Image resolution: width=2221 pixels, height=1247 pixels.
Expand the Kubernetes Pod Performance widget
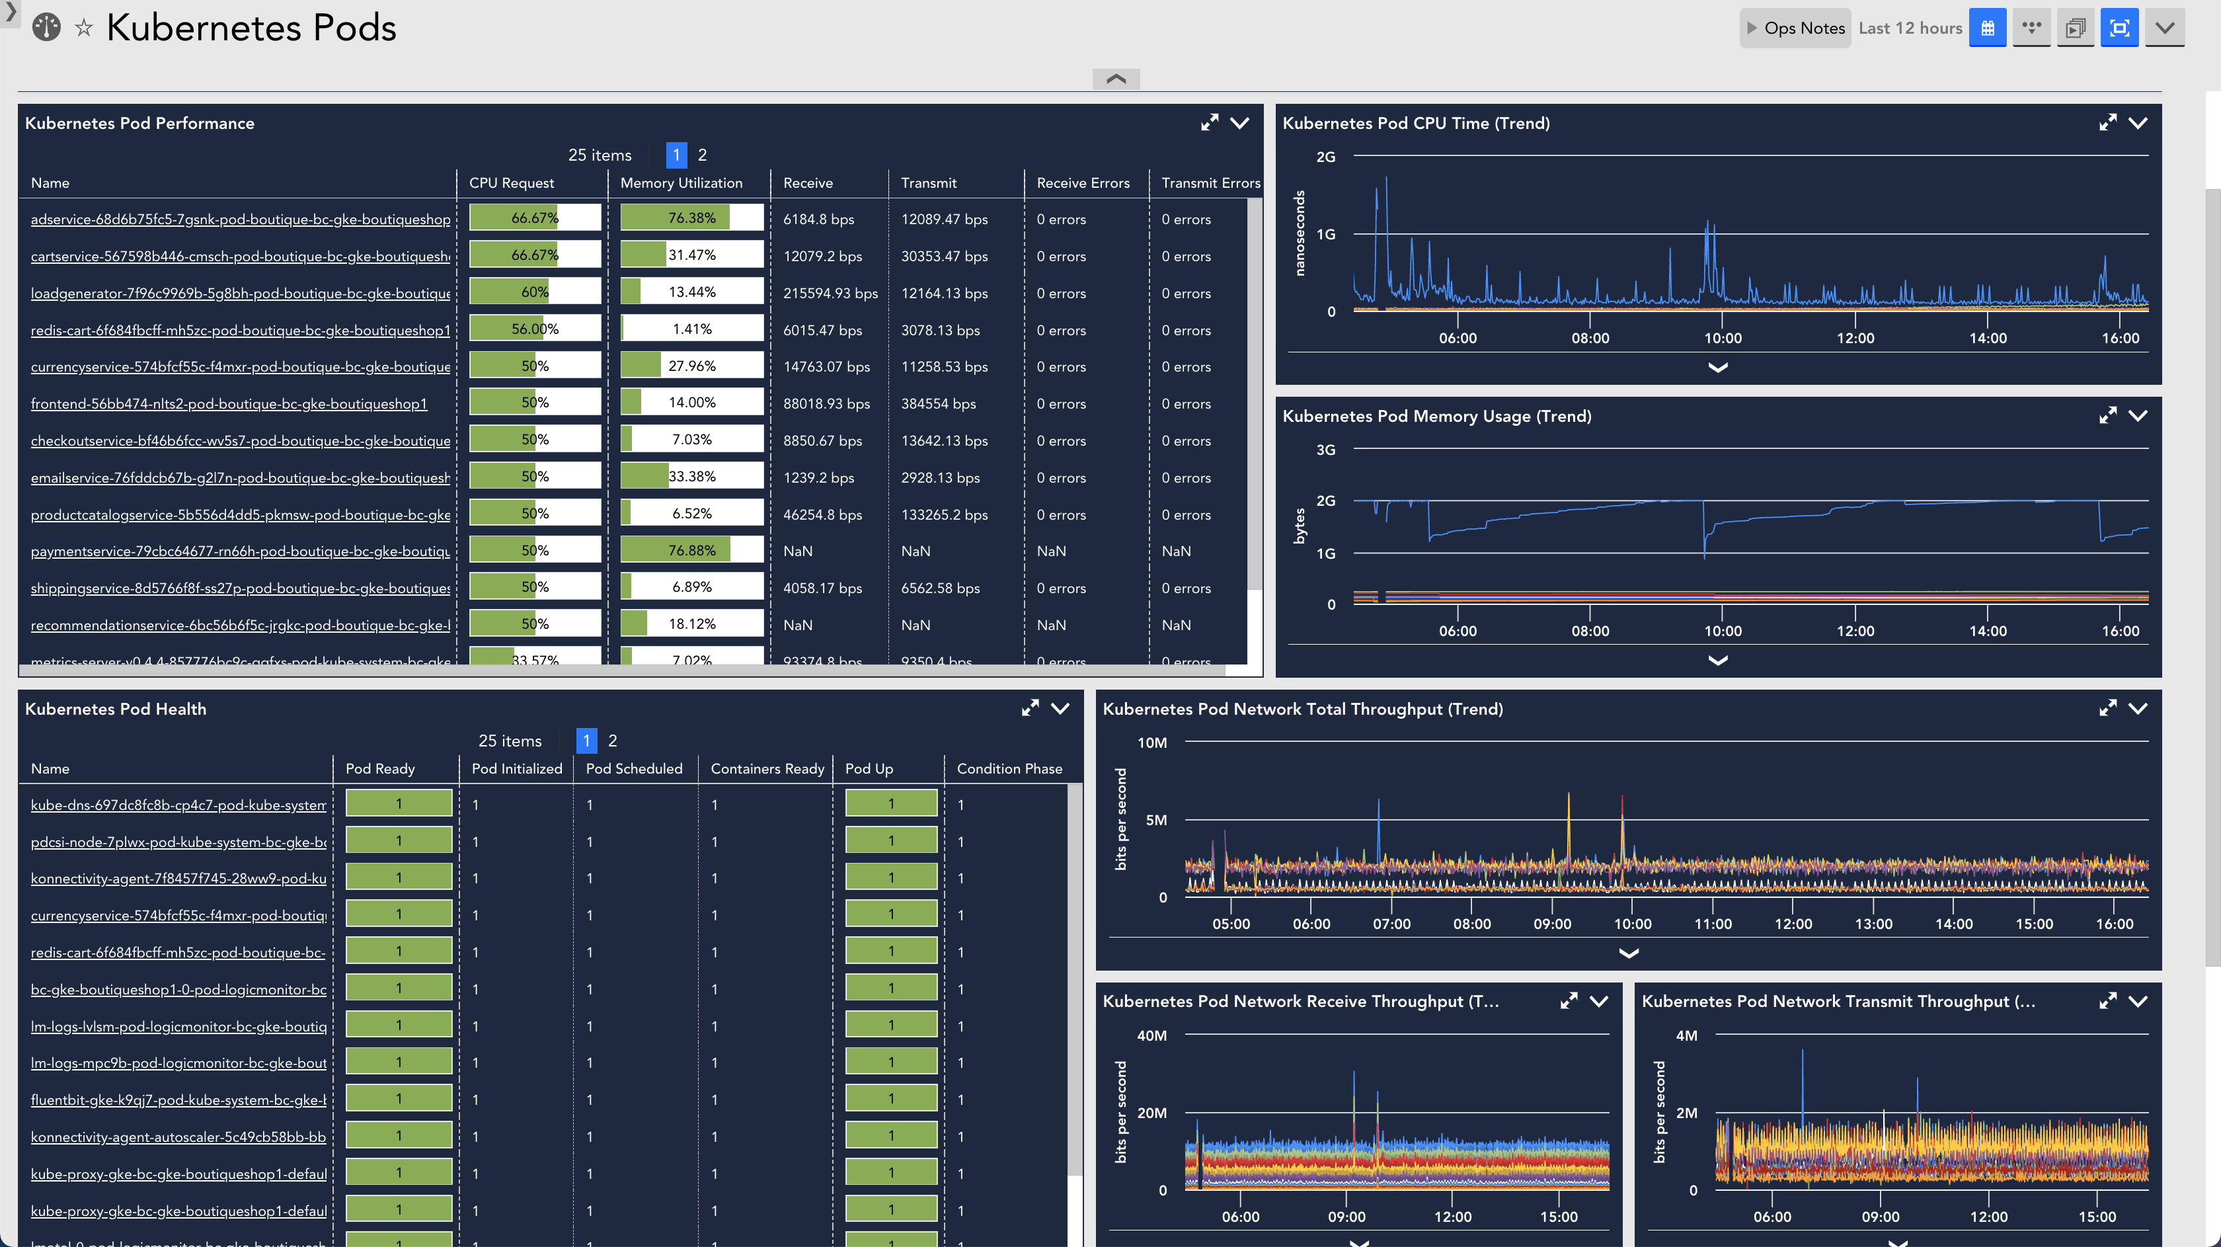point(1210,122)
